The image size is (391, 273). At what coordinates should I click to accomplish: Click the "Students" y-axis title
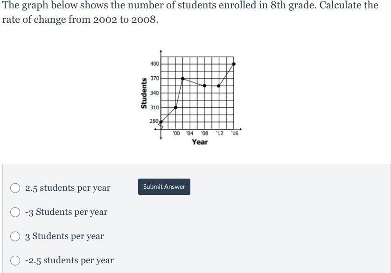coord(144,93)
